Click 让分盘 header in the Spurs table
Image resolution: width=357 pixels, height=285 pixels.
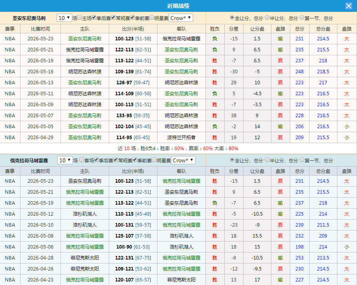pyautogui.click(x=257, y=29)
